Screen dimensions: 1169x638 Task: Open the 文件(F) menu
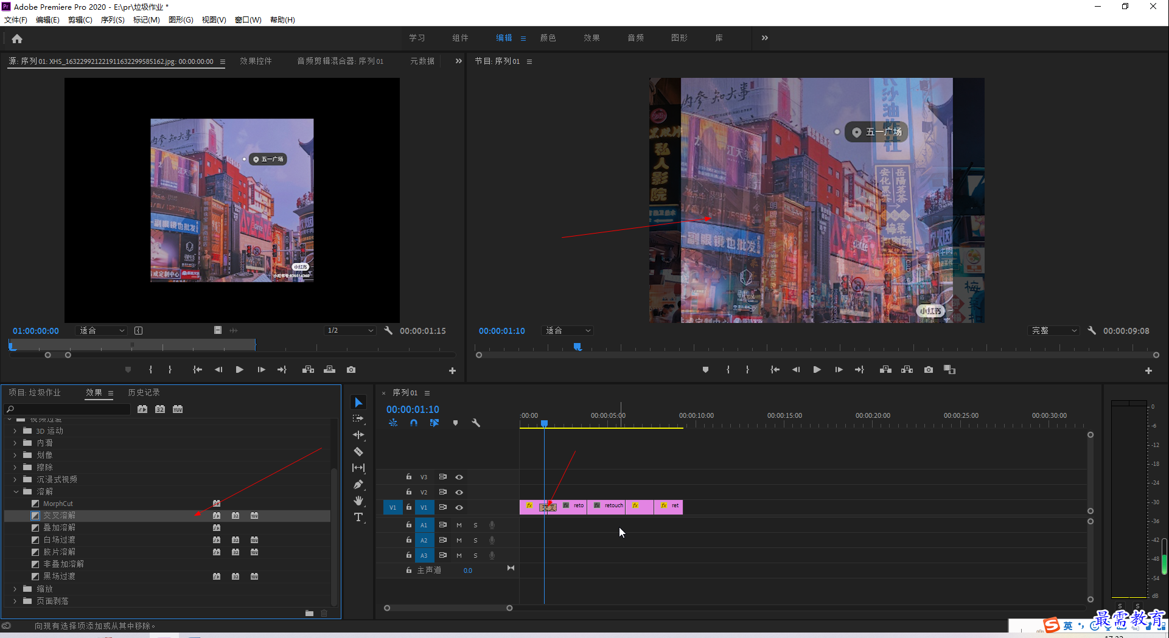point(16,19)
